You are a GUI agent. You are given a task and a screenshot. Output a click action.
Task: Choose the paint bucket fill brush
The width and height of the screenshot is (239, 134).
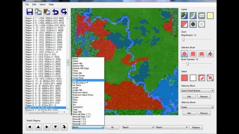point(210,54)
